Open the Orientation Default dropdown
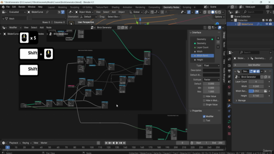274x154 pixels. pos(89,17)
